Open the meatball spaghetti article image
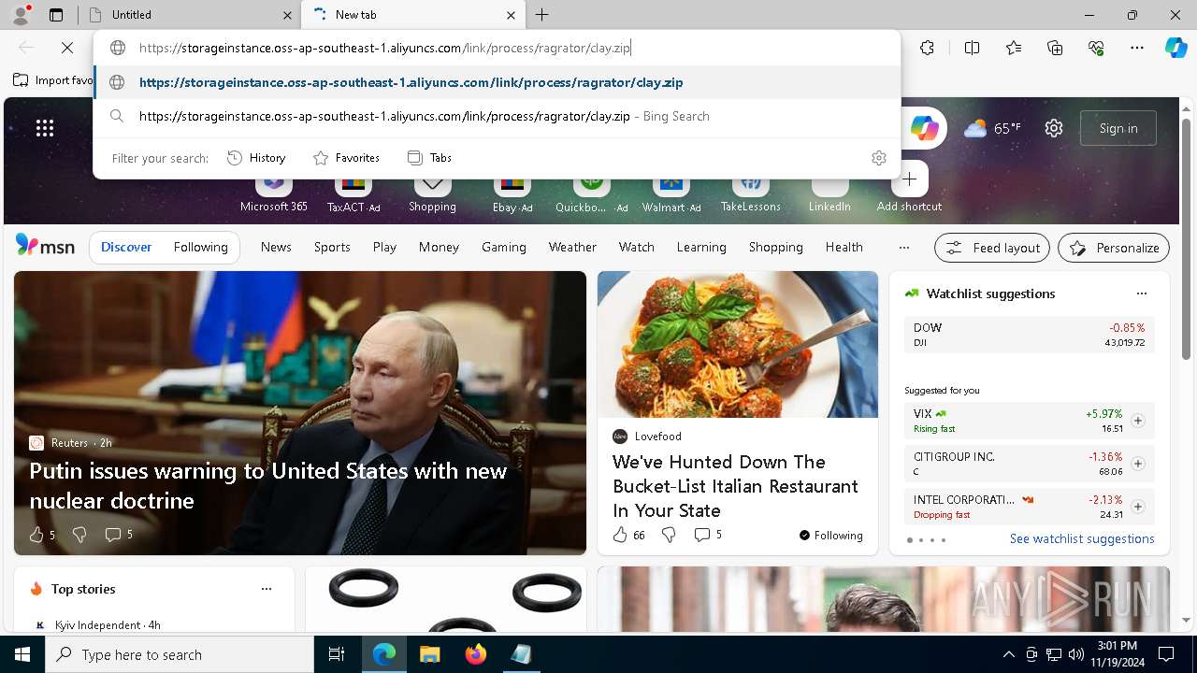The image size is (1197, 673). [x=738, y=345]
